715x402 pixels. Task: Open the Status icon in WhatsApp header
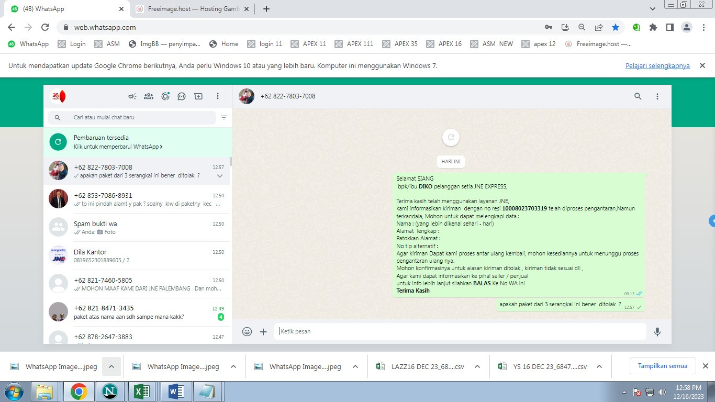pyautogui.click(x=165, y=96)
